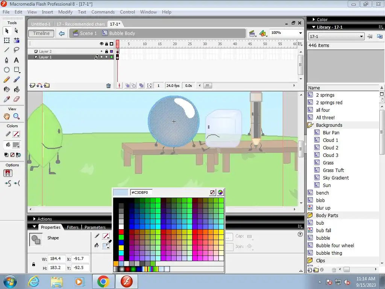
Task: Select the Eraser tool
Action: click(x=17, y=99)
